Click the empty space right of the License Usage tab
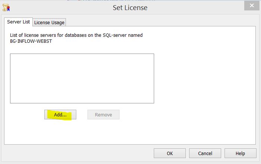The height and width of the screenshot is (164, 261). click(160, 22)
